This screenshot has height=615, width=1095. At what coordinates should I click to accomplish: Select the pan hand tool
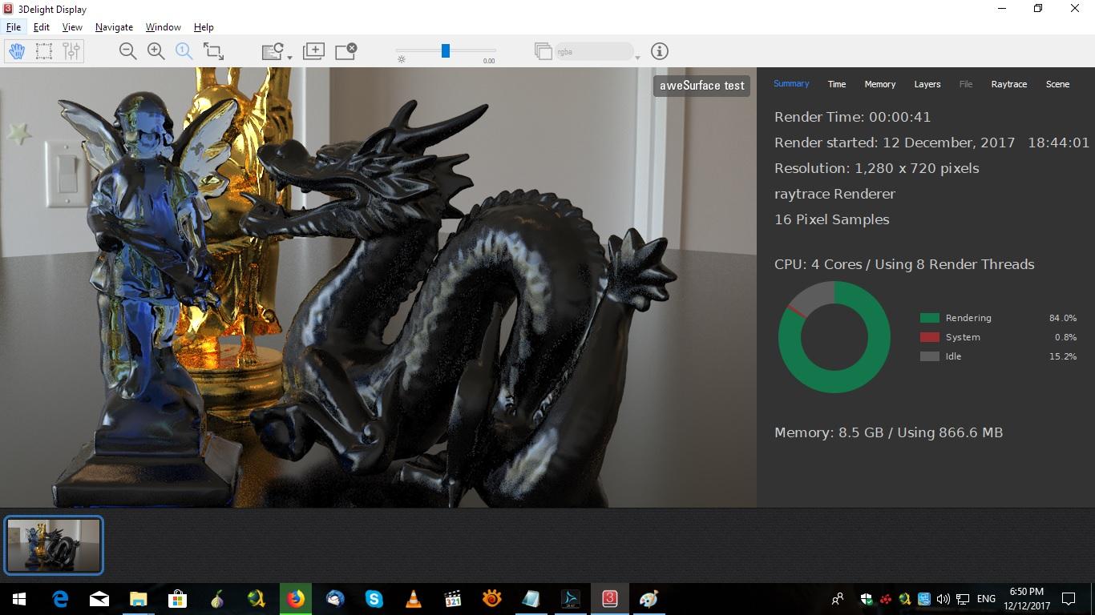(x=17, y=51)
